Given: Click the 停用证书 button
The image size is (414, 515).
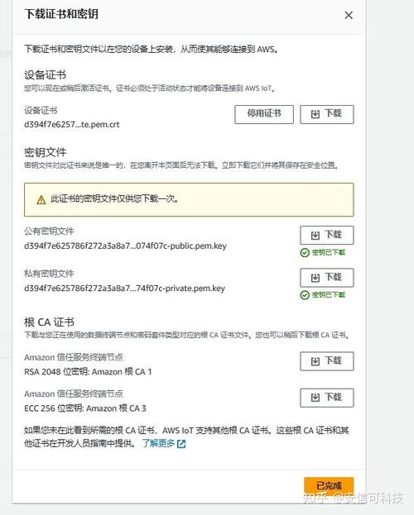Looking at the screenshot, I should coord(264,114).
